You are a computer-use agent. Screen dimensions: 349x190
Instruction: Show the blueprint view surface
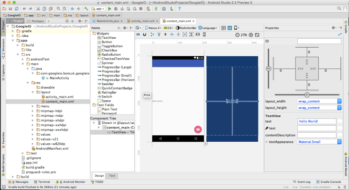(x=230, y=28)
